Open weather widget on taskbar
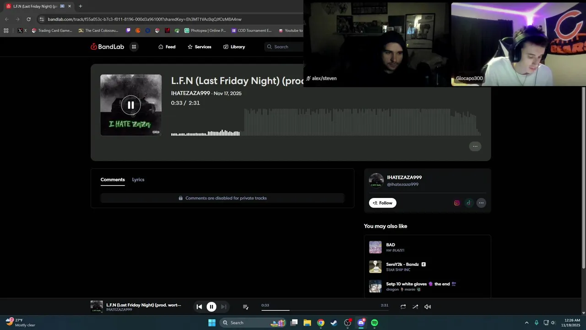 [21, 323]
